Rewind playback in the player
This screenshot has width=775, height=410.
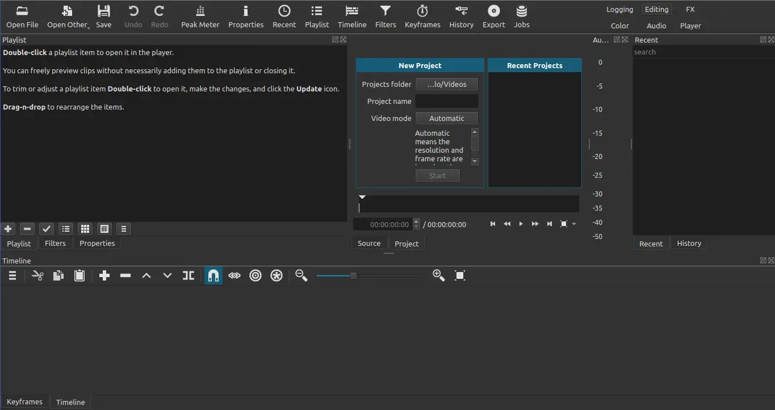[507, 224]
